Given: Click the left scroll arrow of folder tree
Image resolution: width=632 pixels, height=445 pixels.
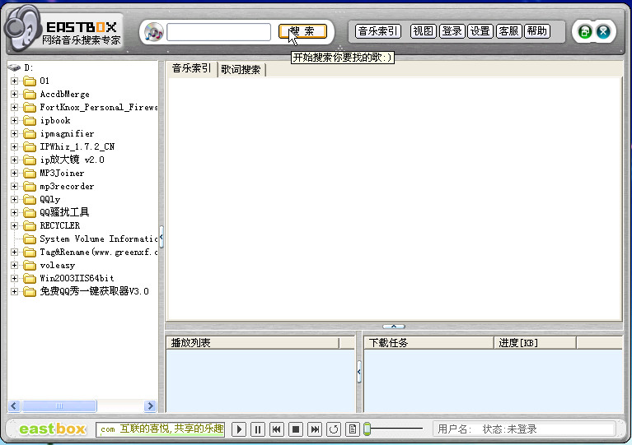Looking at the screenshot, I should click(x=14, y=406).
